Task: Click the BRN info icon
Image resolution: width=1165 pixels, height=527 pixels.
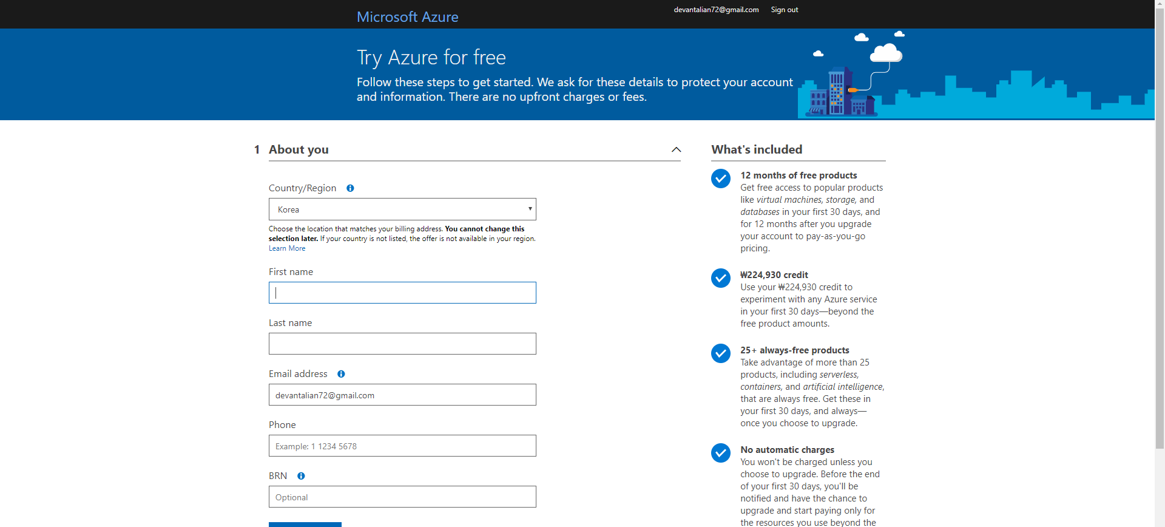Action: tap(301, 476)
